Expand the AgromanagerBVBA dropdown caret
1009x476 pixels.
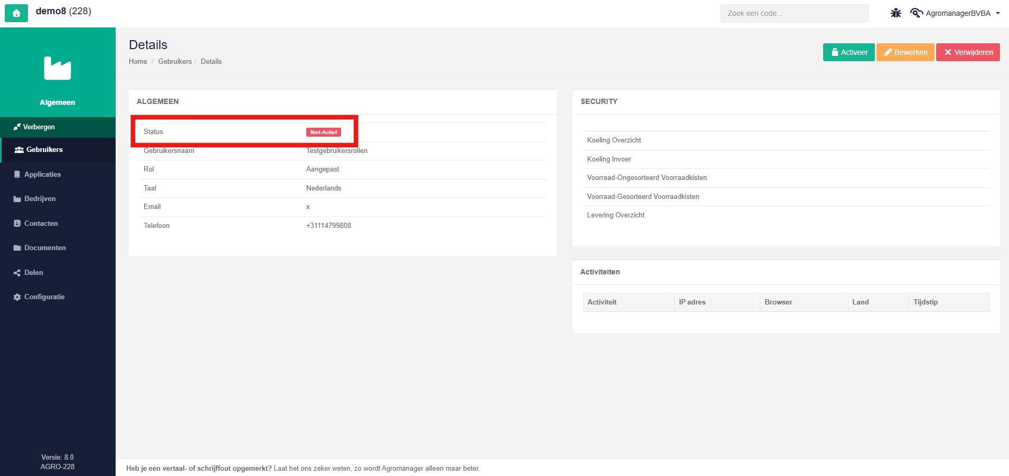click(998, 13)
